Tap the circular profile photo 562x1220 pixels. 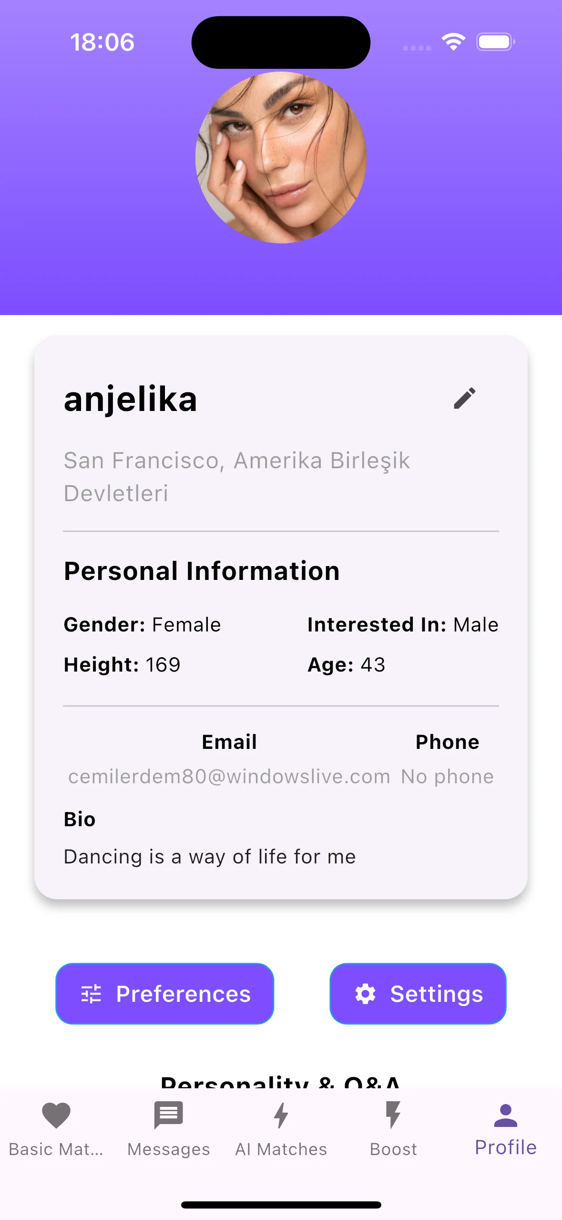click(281, 158)
